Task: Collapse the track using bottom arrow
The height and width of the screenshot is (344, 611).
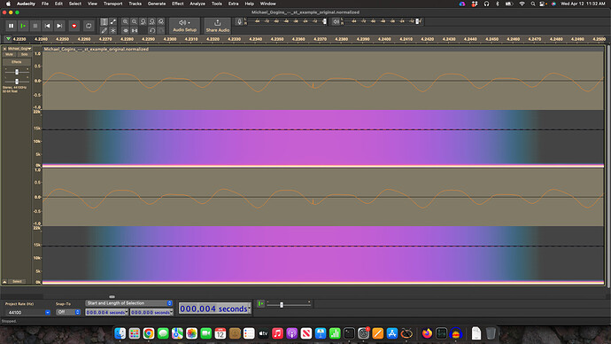Action: click(x=4, y=282)
